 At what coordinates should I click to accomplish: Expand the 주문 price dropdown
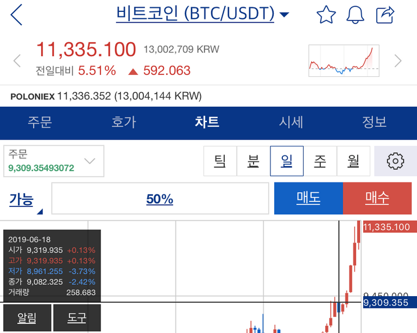click(53, 161)
